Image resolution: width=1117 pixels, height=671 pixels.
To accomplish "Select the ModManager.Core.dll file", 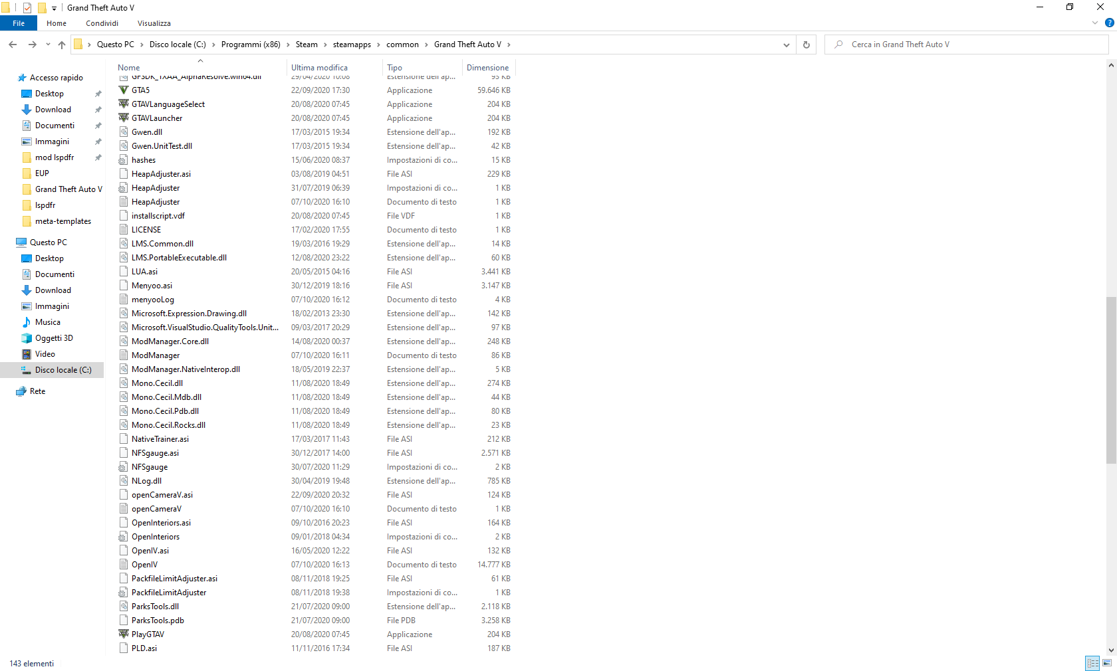I will [x=170, y=341].
